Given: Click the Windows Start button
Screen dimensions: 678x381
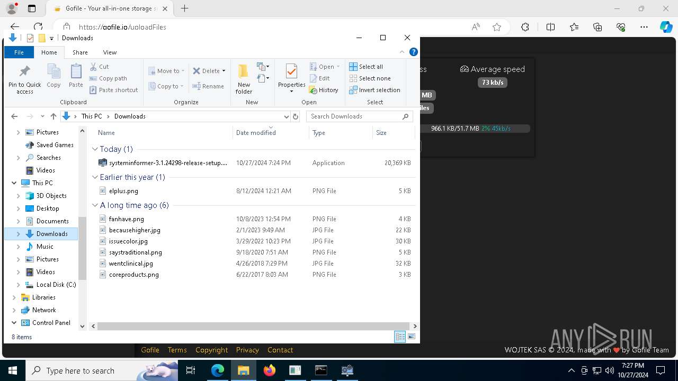Looking at the screenshot, I should (x=12, y=370).
